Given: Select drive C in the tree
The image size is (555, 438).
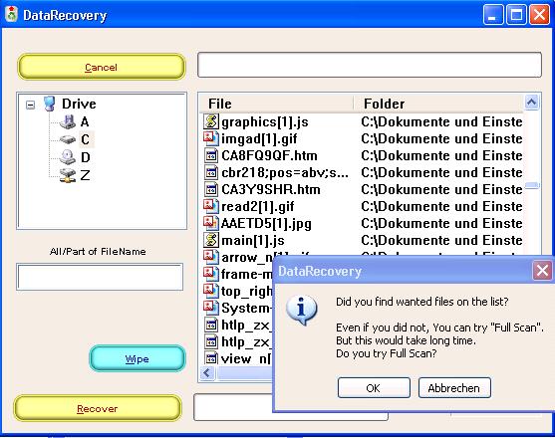Looking at the screenshot, I should pyautogui.click(x=85, y=139).
